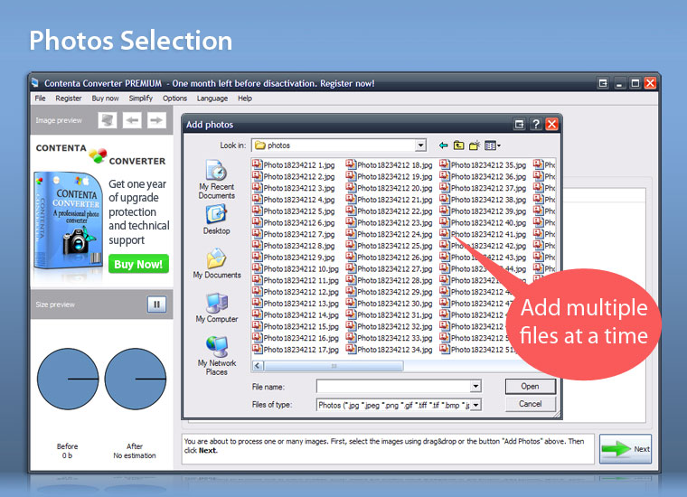Open the Register menu

tap(69, 98)
